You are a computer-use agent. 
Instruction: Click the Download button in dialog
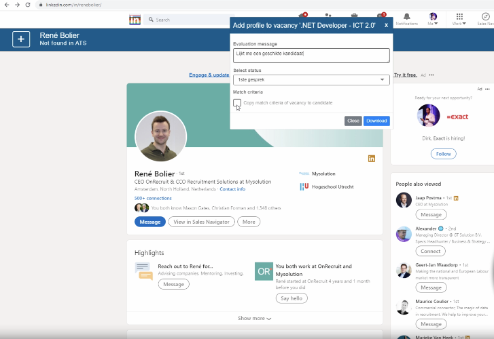376,121
